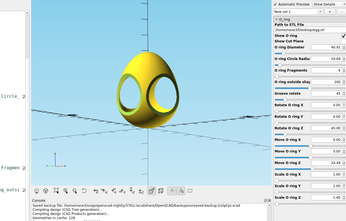This screenshot has height=221, width=346.
Task: Click the O ring Circle Radius value field
Action: click(327, 59)
